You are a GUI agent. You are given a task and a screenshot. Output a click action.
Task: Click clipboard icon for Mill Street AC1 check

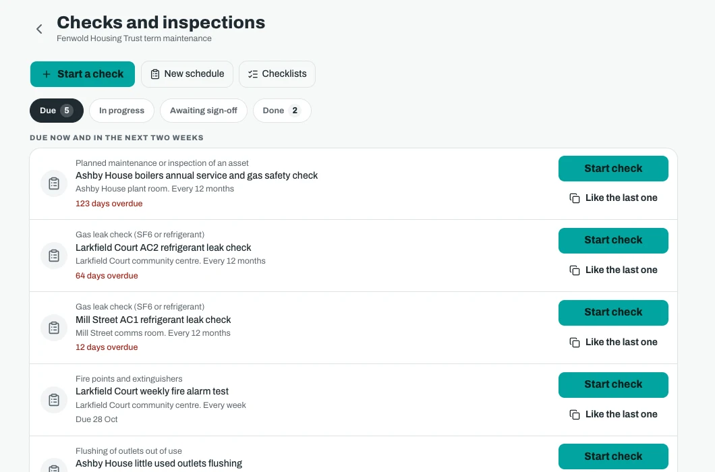point(54,328)
